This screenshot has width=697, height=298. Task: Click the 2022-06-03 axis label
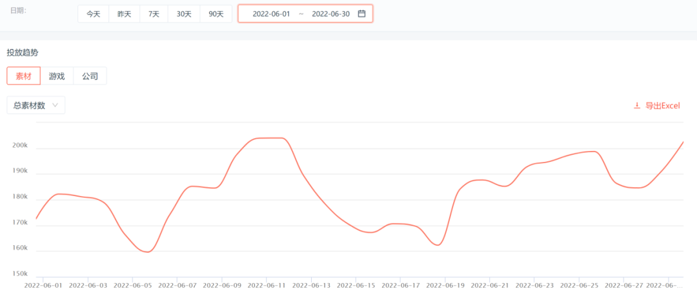88,285
